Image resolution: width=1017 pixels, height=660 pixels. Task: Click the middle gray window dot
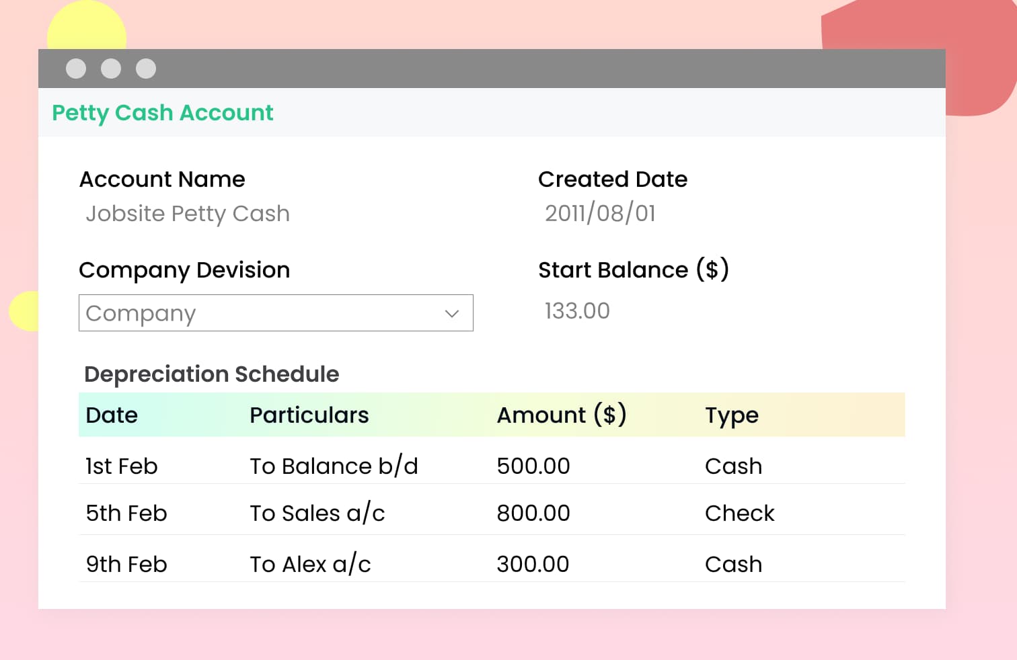(x=111, y=69)
